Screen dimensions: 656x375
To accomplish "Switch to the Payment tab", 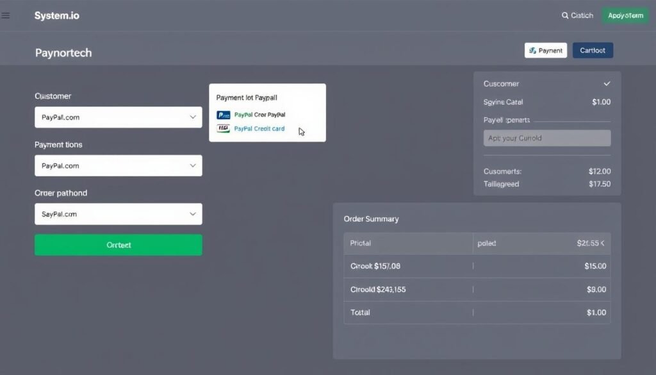I will pos(545,49).
